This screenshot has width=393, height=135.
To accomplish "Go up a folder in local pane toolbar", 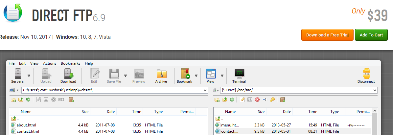I will click(21, 100).
